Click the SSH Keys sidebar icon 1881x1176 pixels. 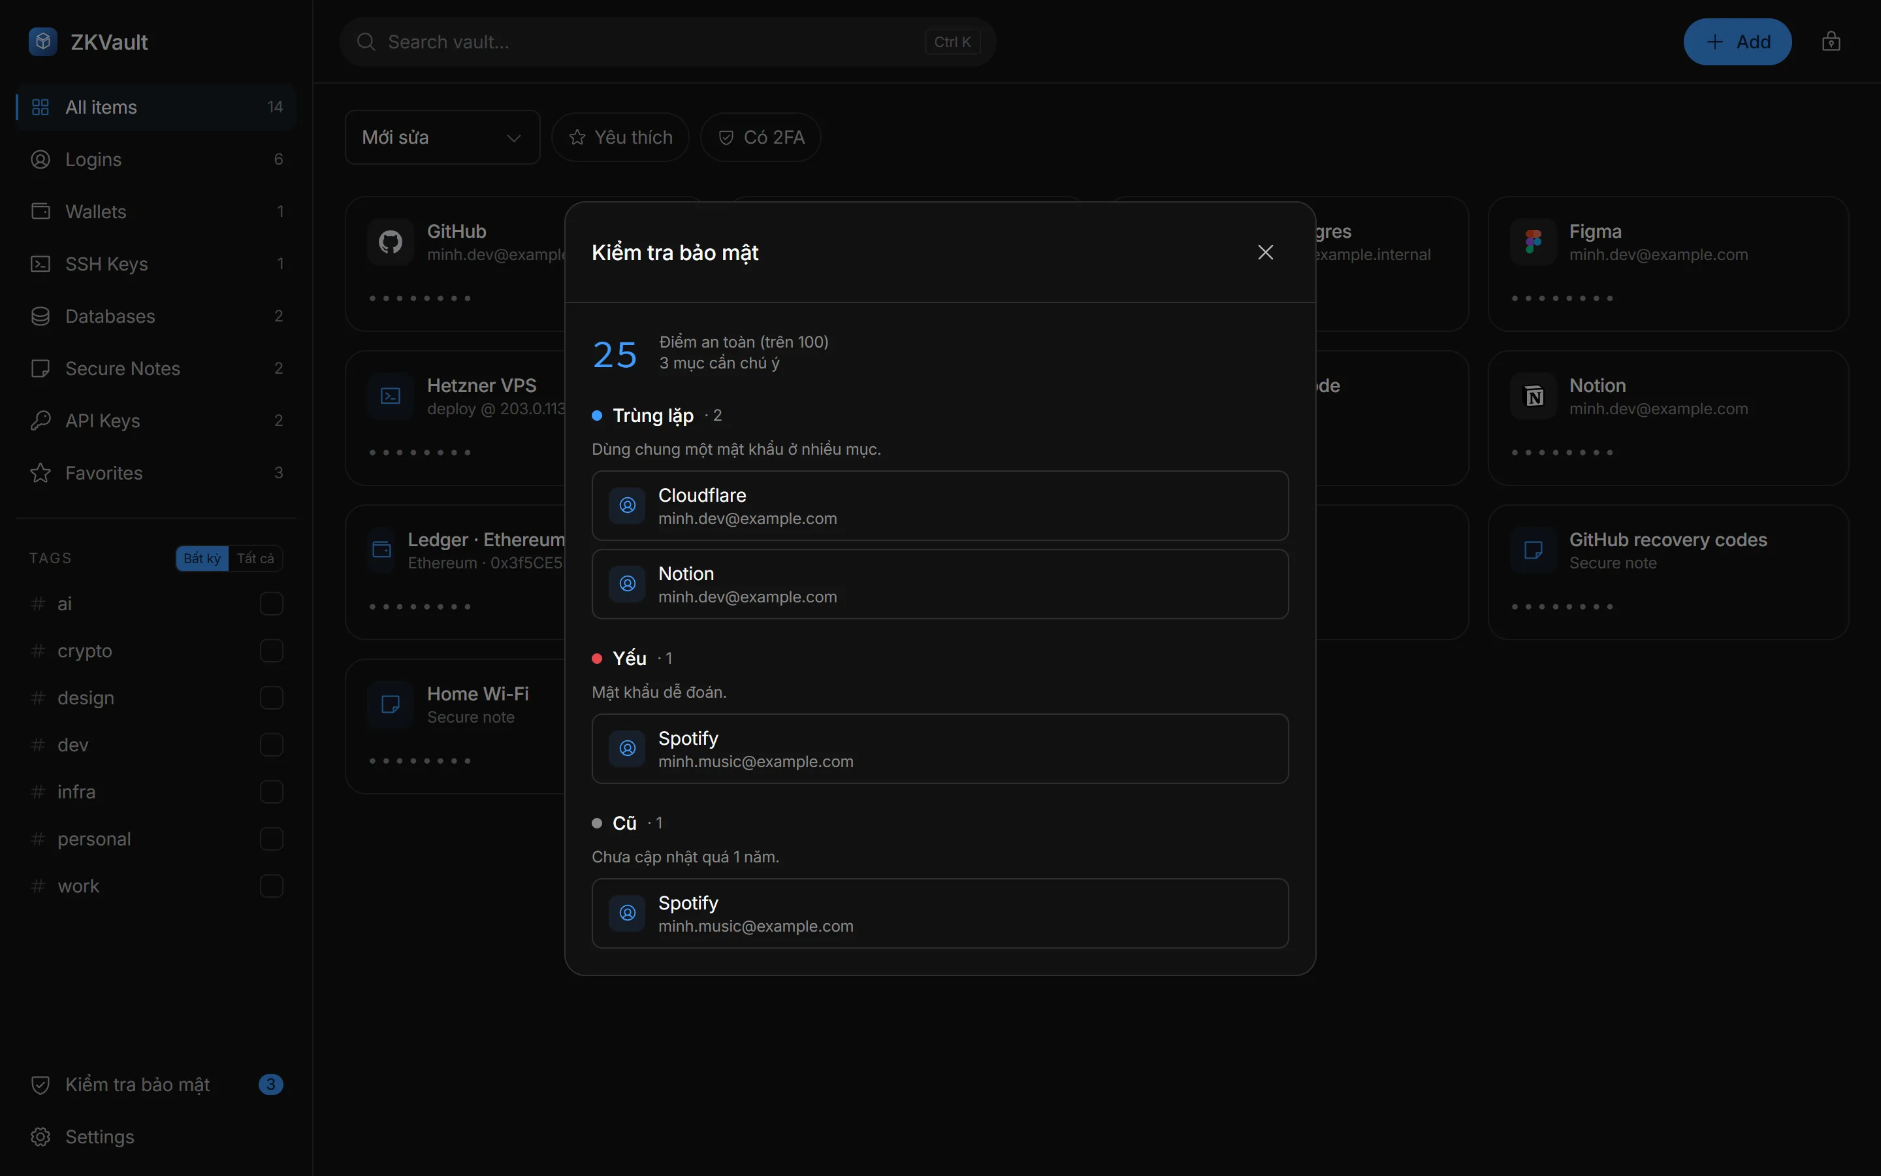pos(40,264)
